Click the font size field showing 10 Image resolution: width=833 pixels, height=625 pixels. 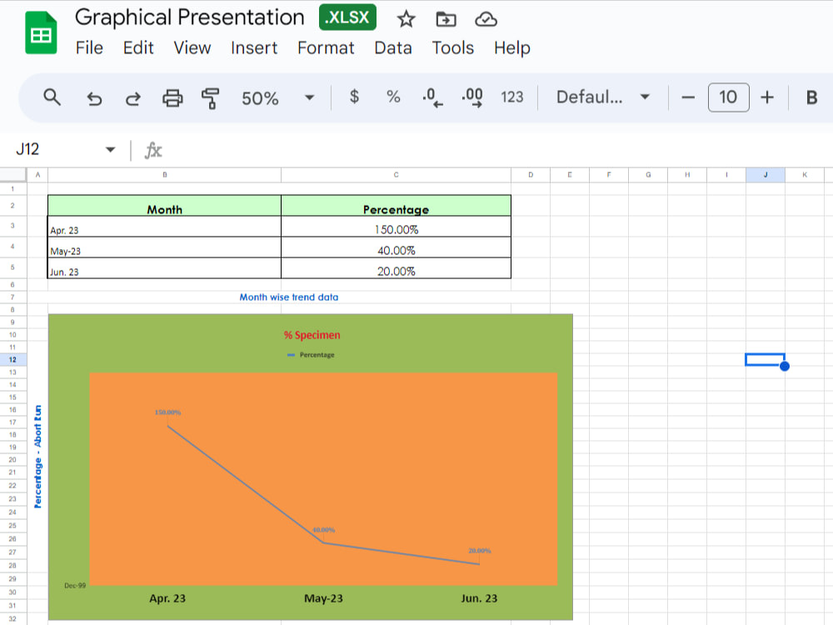[728, 97]
